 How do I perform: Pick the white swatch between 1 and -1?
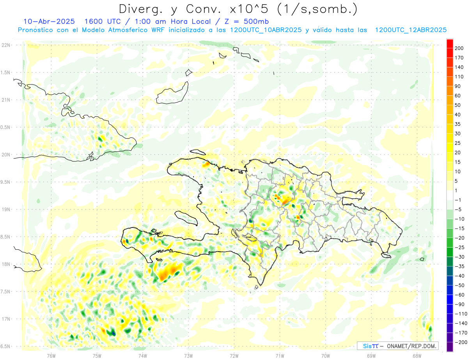(x=450, y=195)
